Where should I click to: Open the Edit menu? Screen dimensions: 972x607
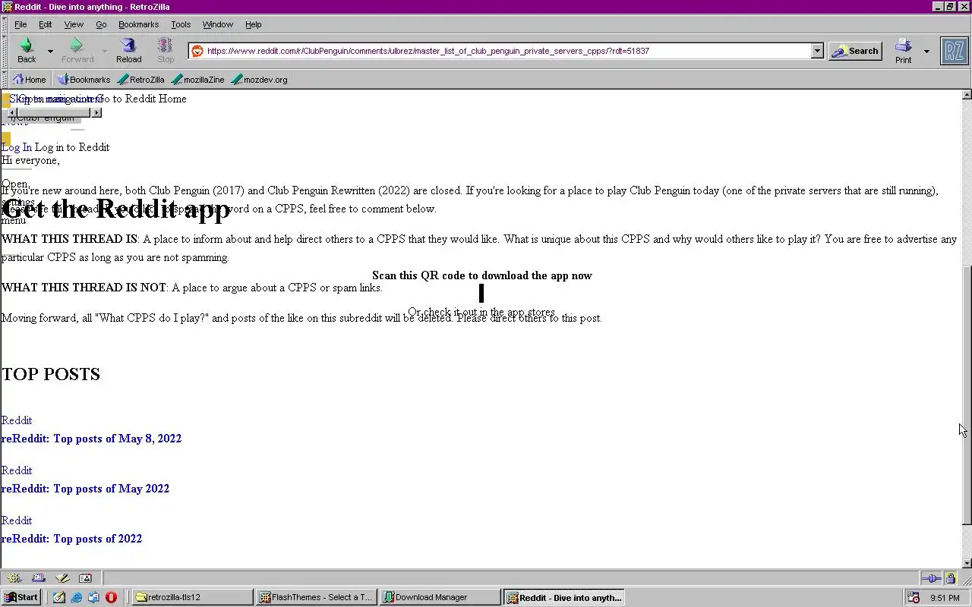click(x=46, y=24)
